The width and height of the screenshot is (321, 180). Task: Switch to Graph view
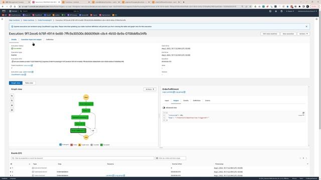coord(16,83)
